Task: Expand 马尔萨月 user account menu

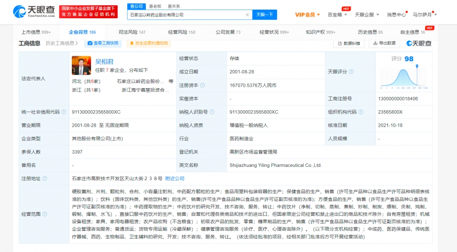Action: [x=425, y=15]
